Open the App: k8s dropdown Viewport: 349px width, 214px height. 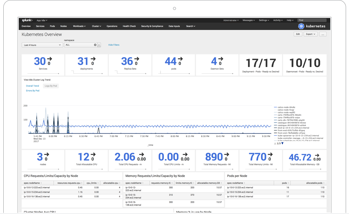[x=42, y=21]
